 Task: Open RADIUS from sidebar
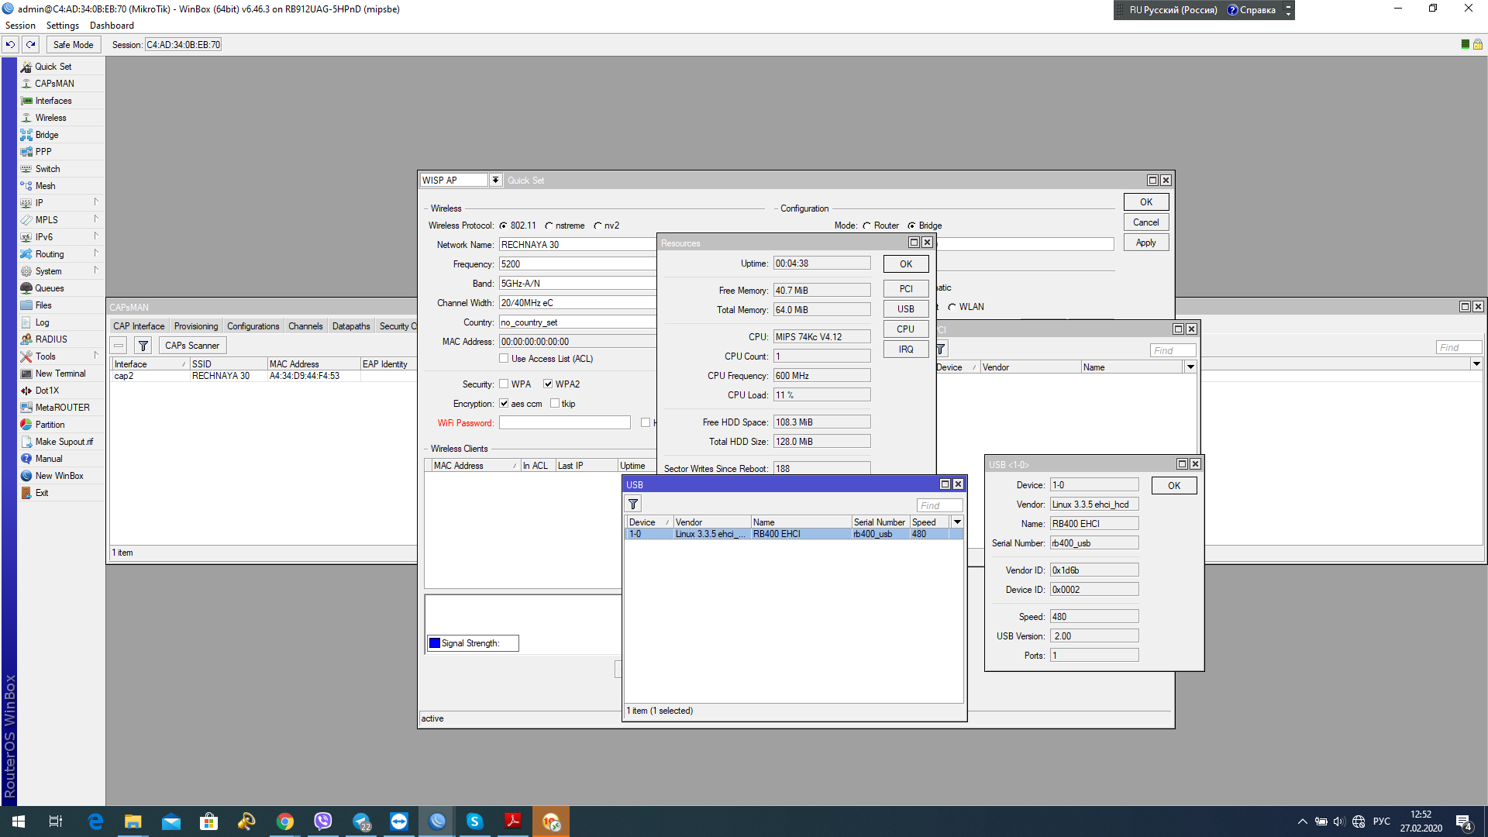click(x=51, y=339)
